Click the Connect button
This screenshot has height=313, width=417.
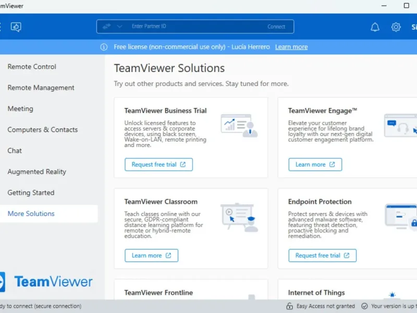point(276,27)
